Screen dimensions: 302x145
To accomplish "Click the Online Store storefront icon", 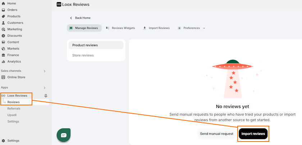I will 3,77.
